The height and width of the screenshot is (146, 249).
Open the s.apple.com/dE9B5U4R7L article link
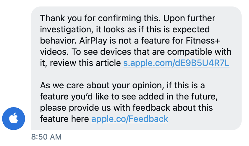[x=176, y=63]
